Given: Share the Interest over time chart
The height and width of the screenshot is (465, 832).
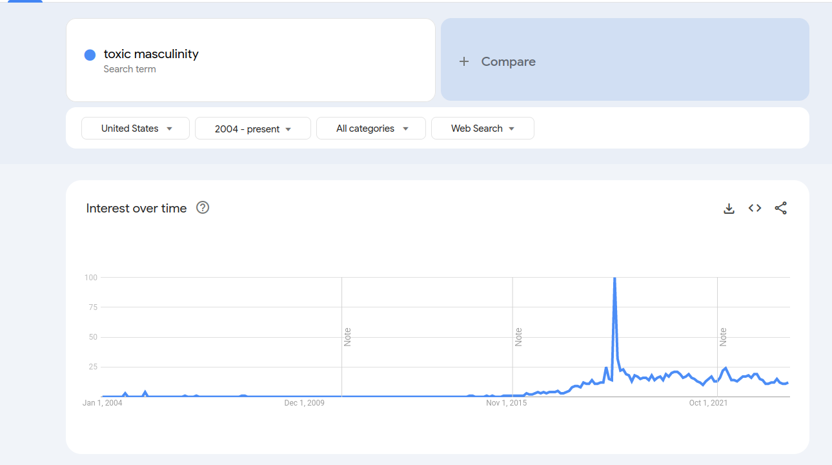Looking at the screenshot, I should pos(780,208).
